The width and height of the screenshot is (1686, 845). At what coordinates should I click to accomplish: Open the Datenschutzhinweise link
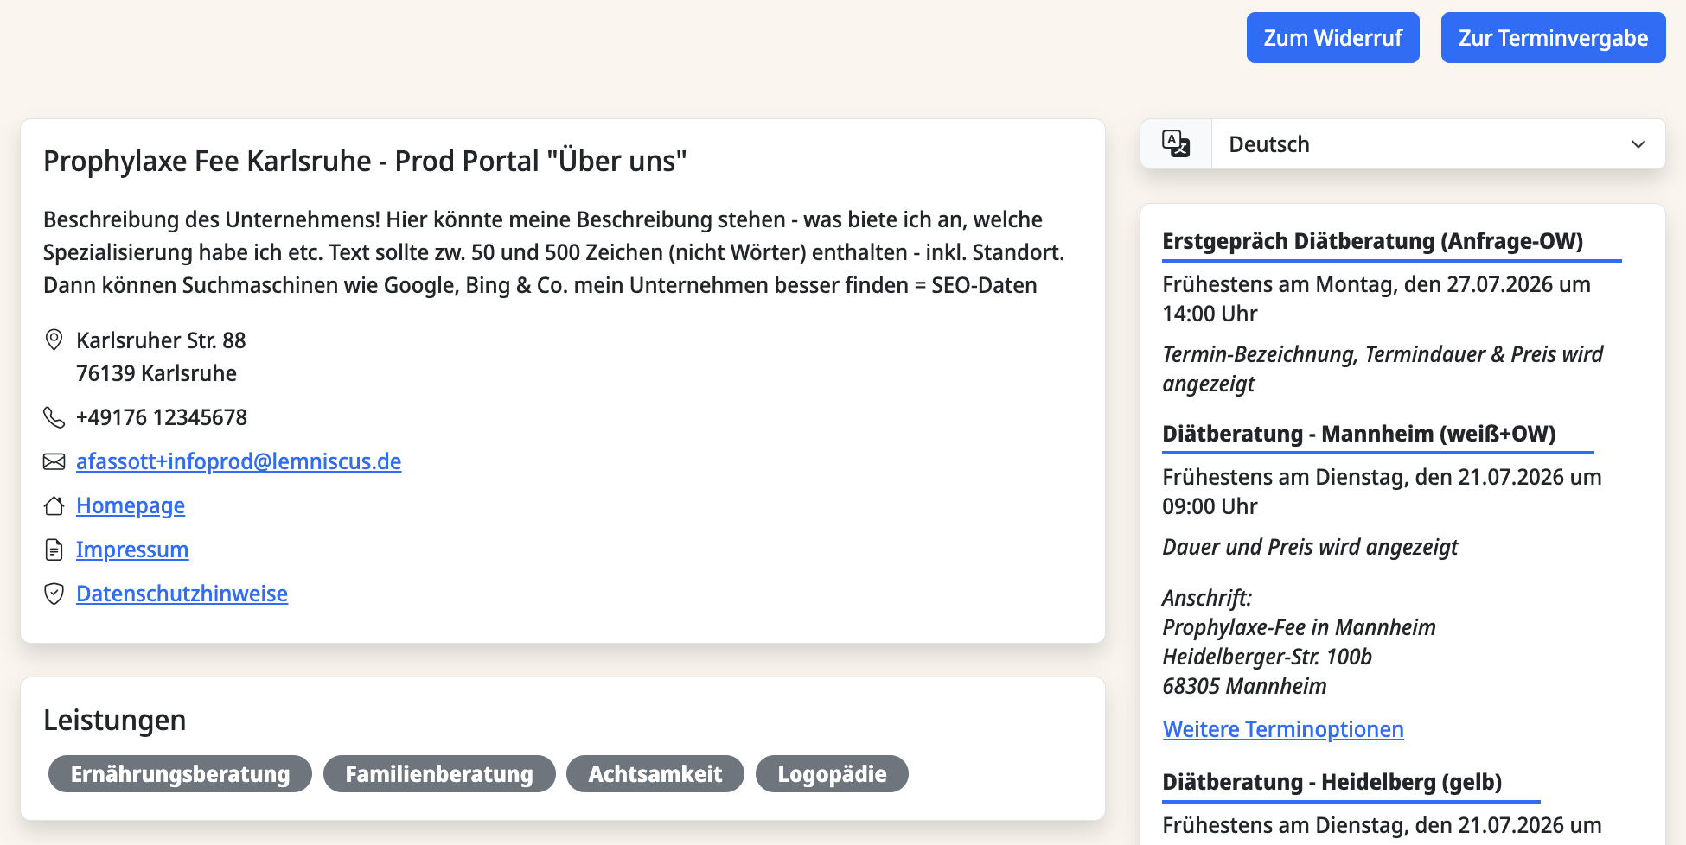pos(182,594)
